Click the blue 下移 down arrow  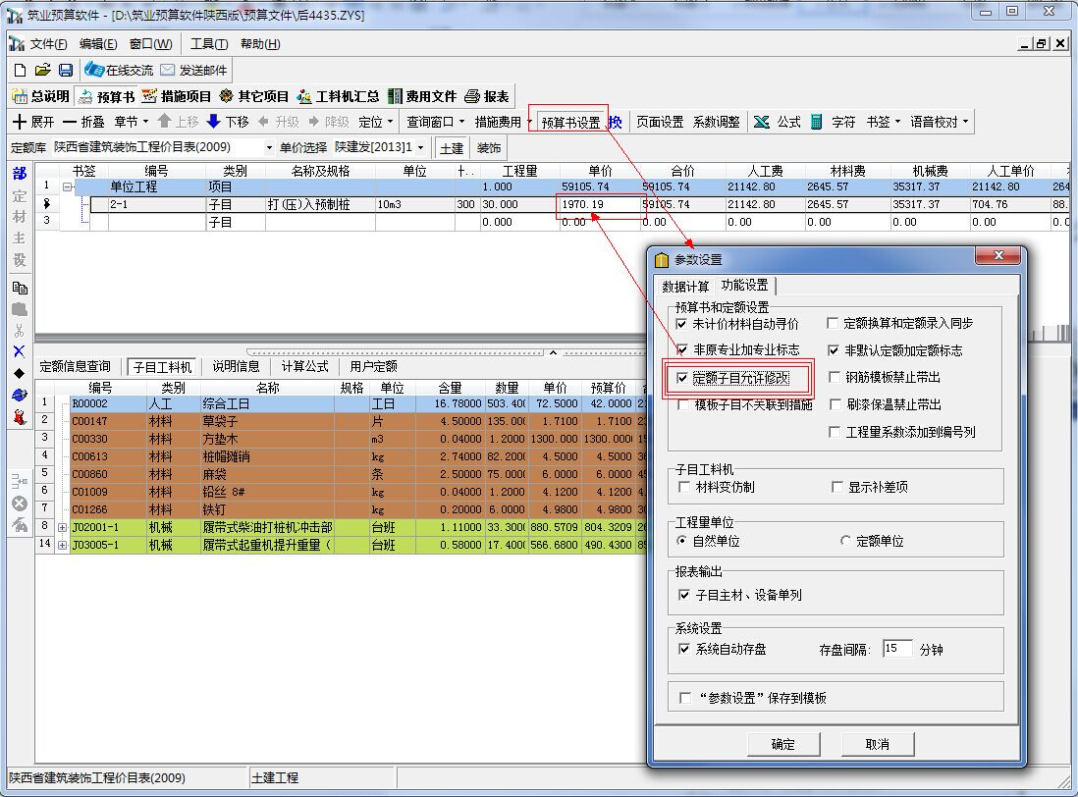tap(213, 123)
